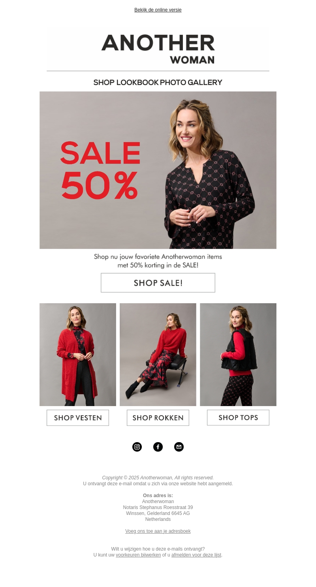Click the SHOP ROKKEN button
The image size is (316, 587).
[158, 418]
